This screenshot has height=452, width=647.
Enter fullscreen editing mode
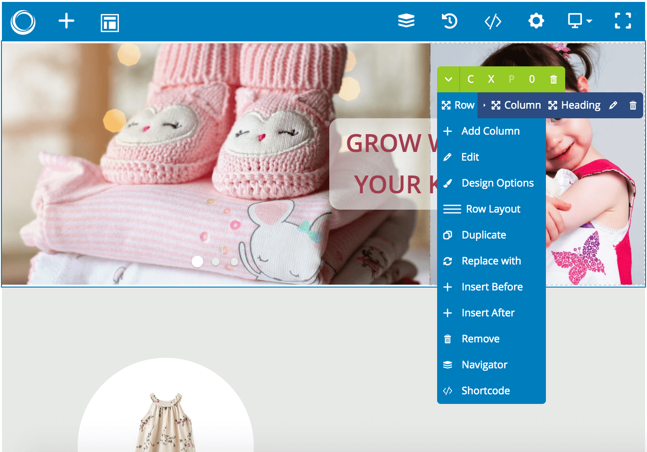click(623, 21)
